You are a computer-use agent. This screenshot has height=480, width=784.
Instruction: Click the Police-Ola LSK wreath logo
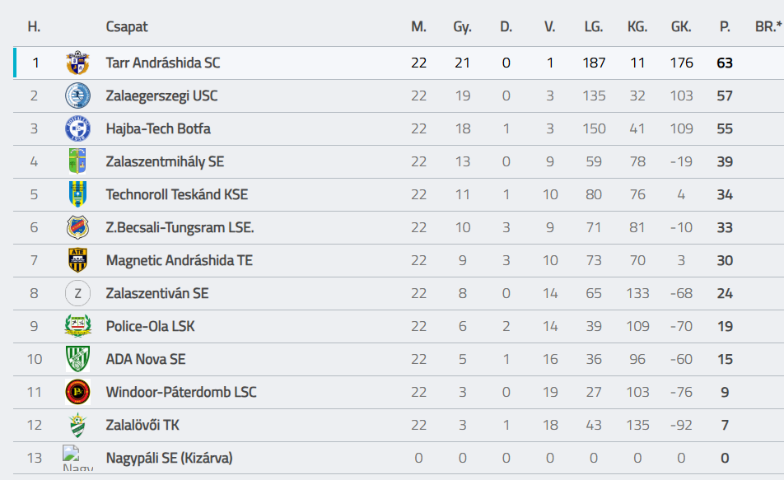pos(77,326)
